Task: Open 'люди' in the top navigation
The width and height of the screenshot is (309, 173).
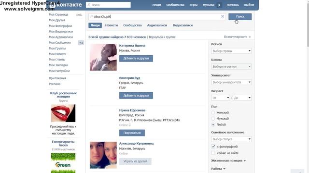Action: pos(156,5)
